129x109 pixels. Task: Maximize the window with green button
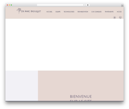click(x=11, y=5)
